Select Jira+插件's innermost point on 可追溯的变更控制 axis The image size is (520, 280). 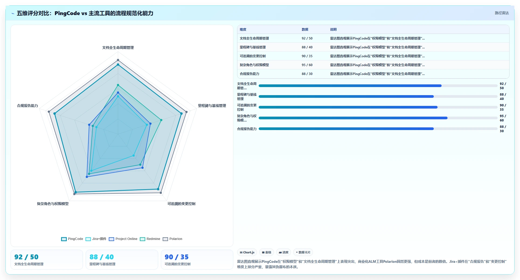(133, 155)
